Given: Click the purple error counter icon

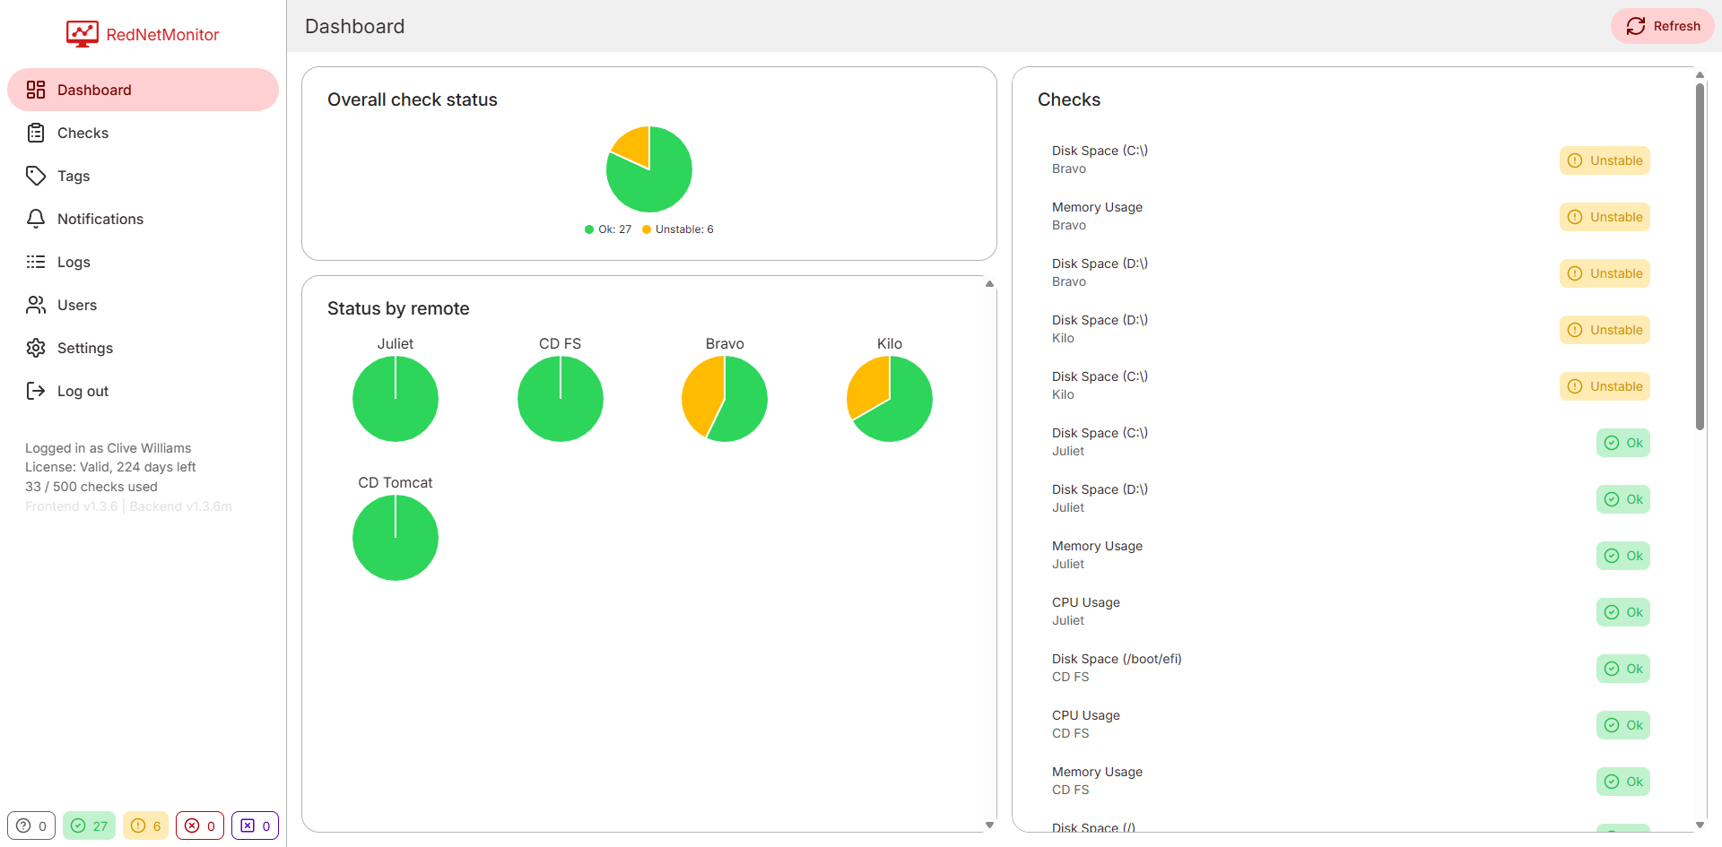Looking at the screenshot, I should [248, 825].
